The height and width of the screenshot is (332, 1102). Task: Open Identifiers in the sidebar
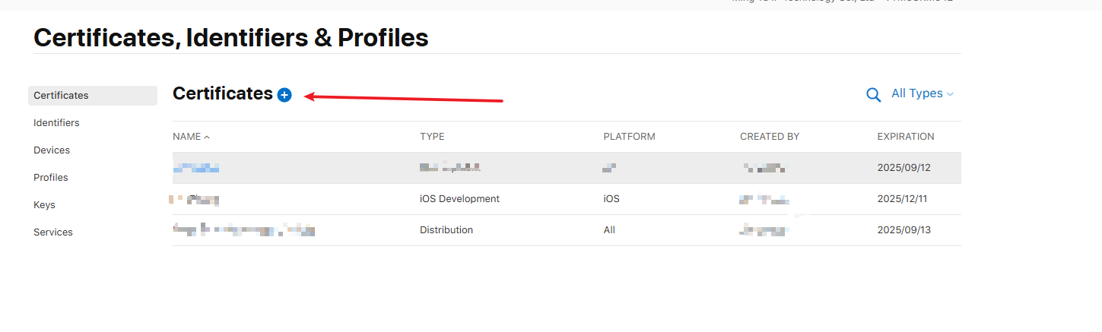pos(56,123)
